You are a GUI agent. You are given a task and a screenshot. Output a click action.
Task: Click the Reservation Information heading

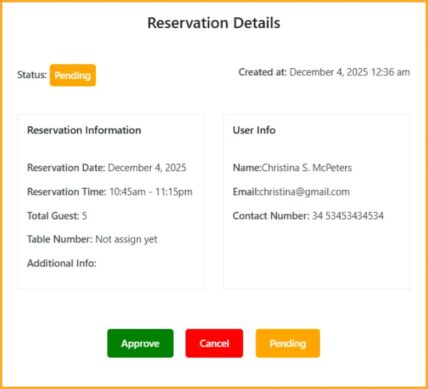pyautogui.click(x=84, y=130)
